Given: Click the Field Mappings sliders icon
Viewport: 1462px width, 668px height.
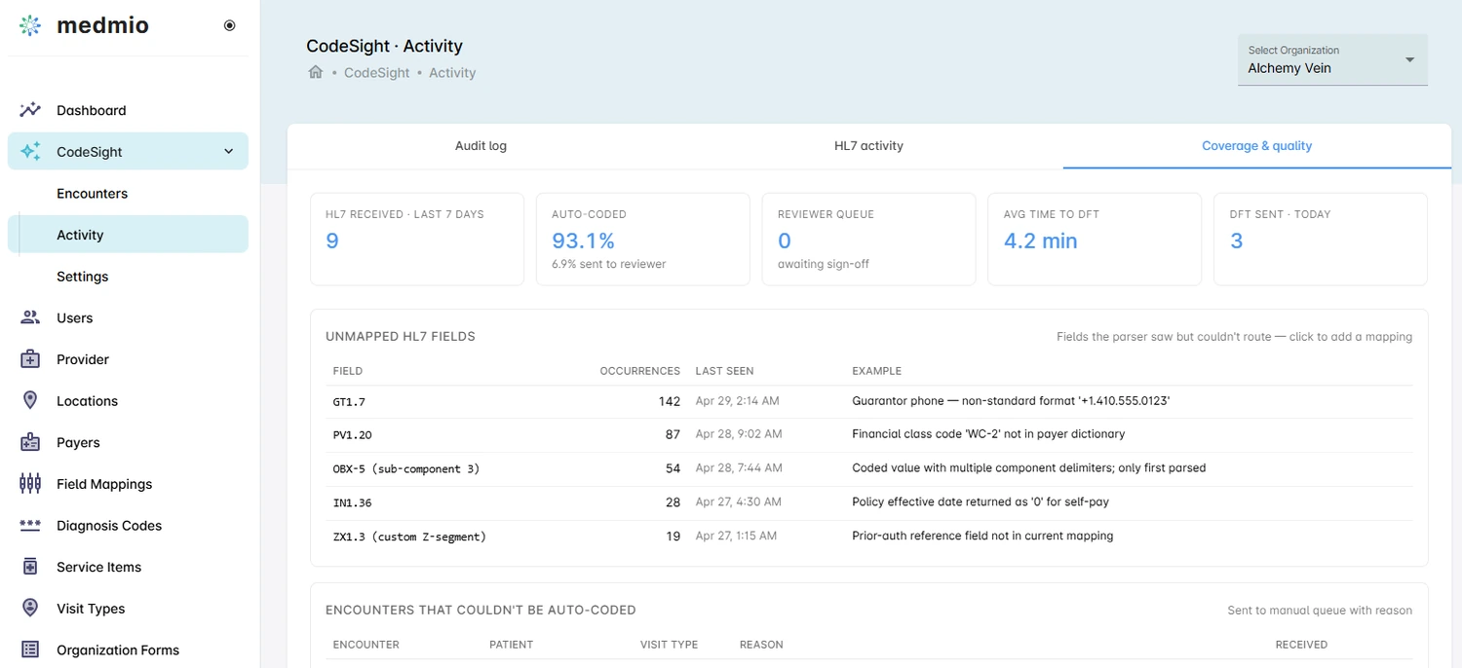Looking at the screenshot, I should tap(30, 483).
